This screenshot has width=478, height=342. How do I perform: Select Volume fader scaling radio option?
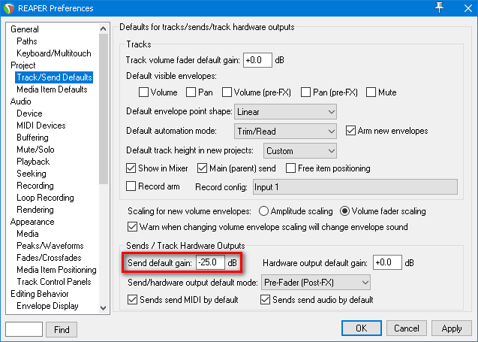pos(344,211)
